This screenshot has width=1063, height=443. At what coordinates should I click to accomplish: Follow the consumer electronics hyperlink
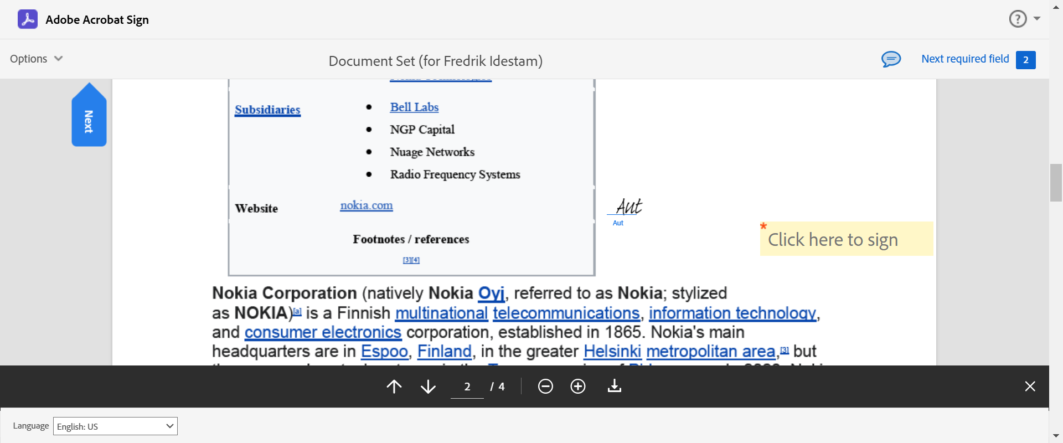[323, 332]
